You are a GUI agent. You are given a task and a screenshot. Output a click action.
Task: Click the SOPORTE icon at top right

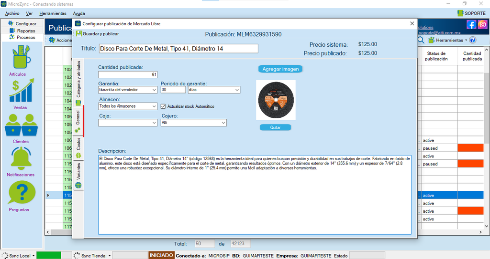tap(460, 13)
